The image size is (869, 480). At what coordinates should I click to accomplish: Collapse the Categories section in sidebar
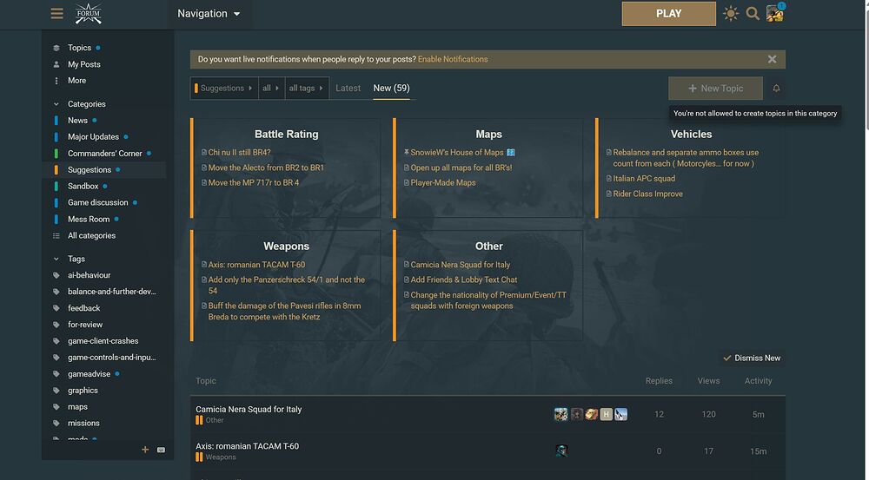click(x=56, y=104)
